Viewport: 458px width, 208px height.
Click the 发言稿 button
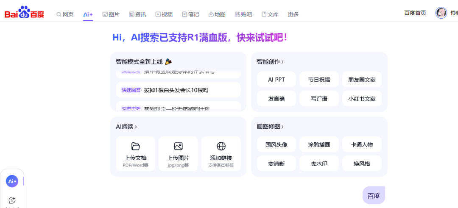[x=276, y=99]
